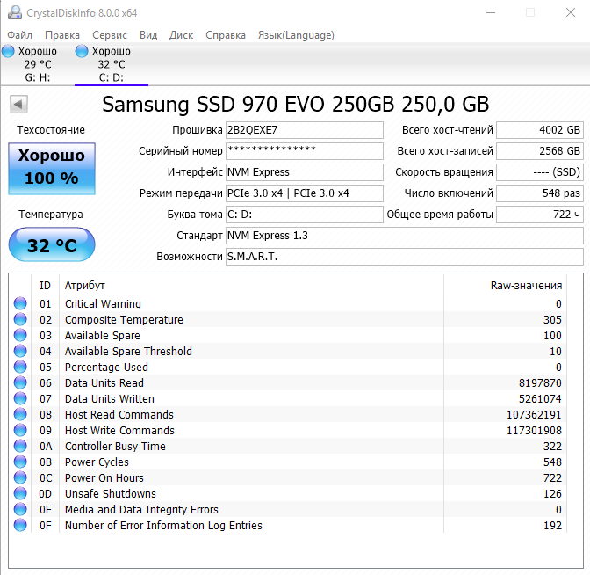The image size is (590, 575).
Task: Select the C: D: disk tab
Action: tap(112, 64)
